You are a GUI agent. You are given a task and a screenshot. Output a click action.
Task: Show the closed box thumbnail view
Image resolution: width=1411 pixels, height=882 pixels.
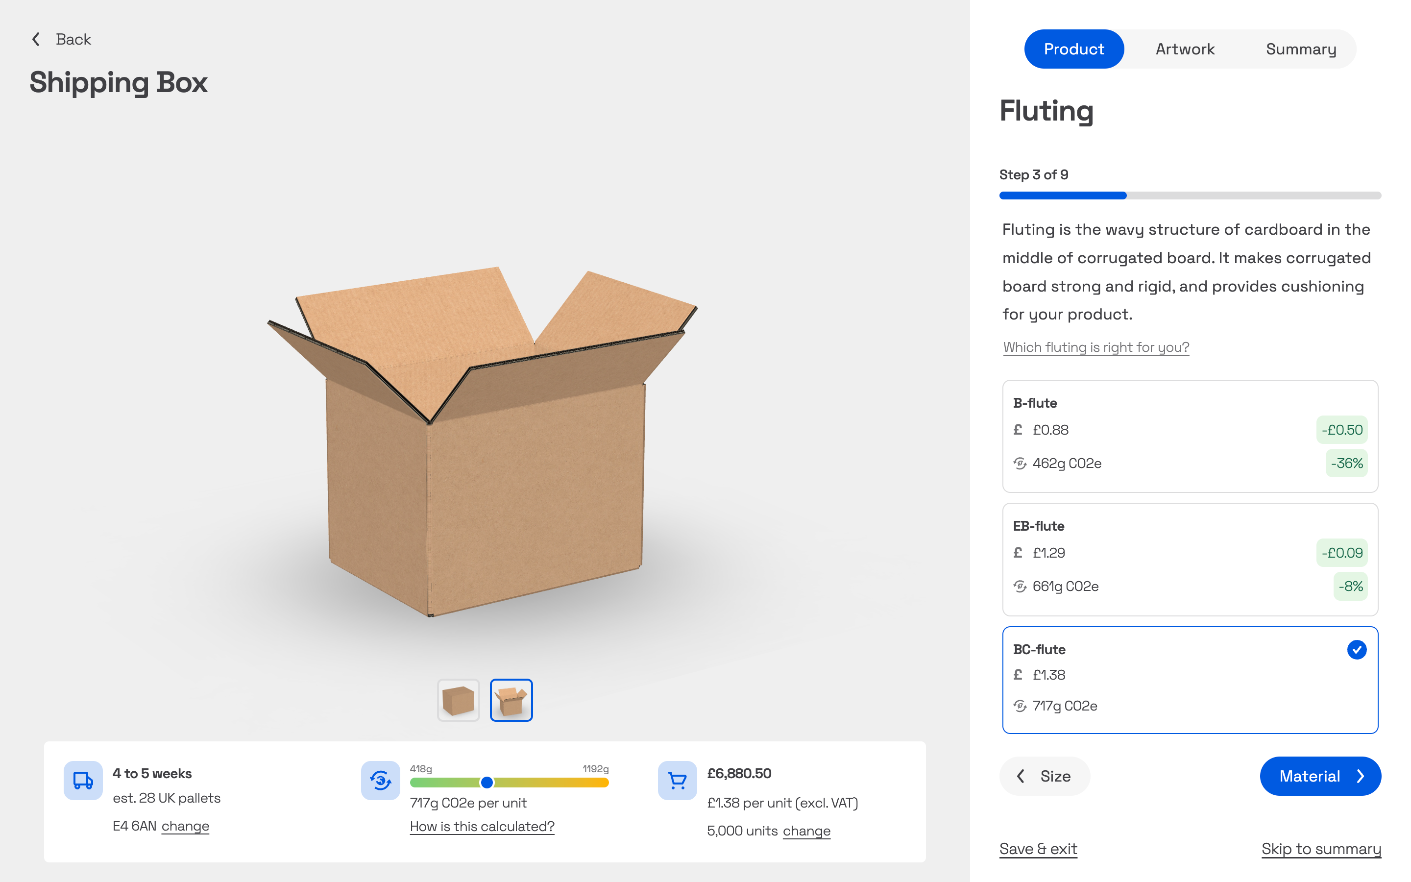[x=458, y=699]
